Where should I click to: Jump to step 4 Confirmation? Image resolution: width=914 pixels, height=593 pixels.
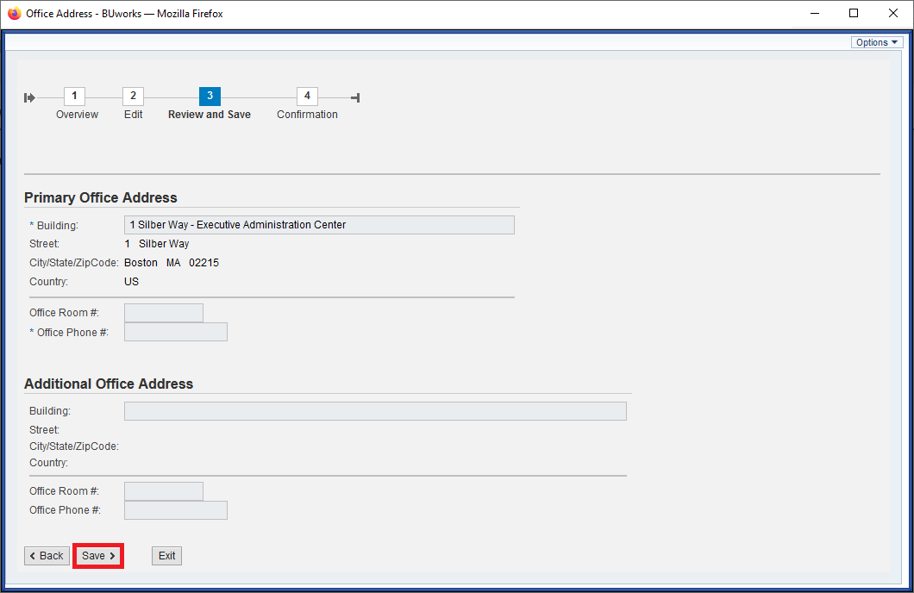307,97
